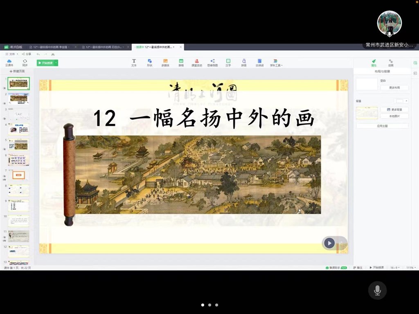Switch to the 动画 animation tab
This screenshot has height=314, width=419.
[391, 63]
